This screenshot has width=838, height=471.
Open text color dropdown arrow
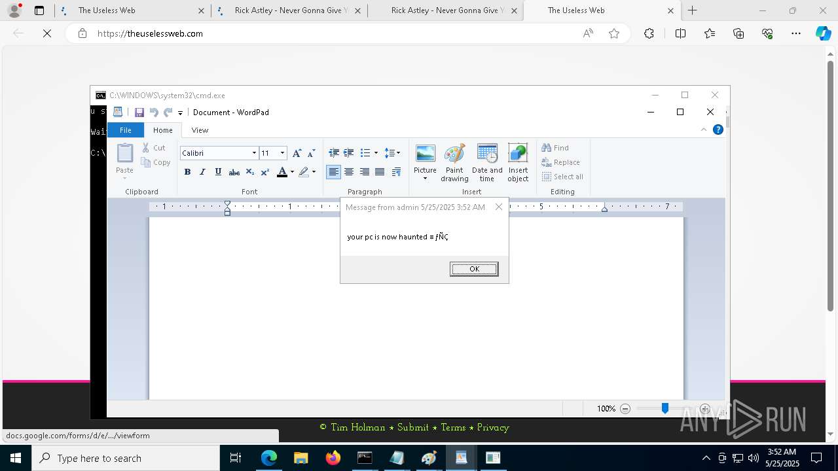292,172
